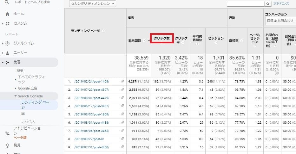Click the 85.60% bounce rate total
Viewport: 296px width, 154px height.
pos(237,58)
